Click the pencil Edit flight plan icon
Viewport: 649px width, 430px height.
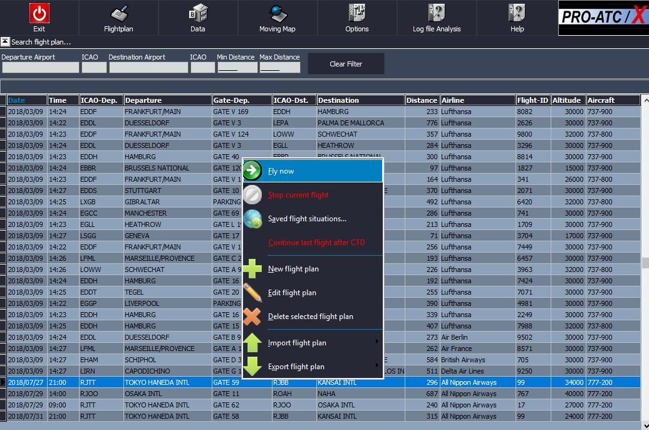[252, 293]
